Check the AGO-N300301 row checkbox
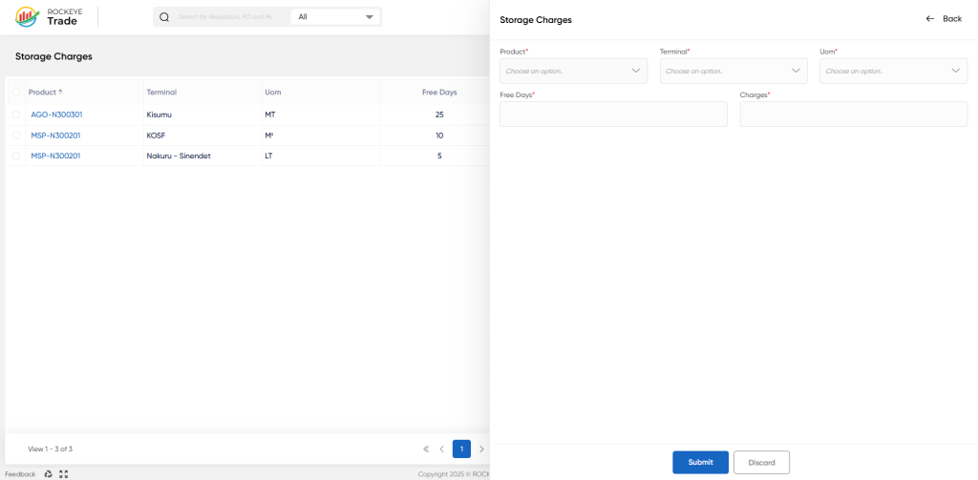 click(16, 115)
